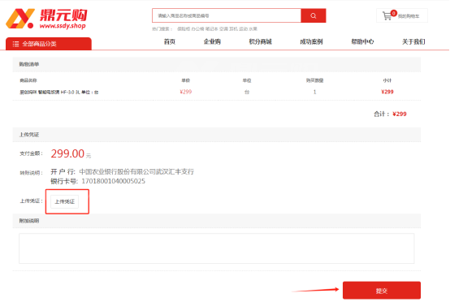This screenshot has width=450, height=302.
Task: Click hot search term 空调
Action: tap(223, 29)
